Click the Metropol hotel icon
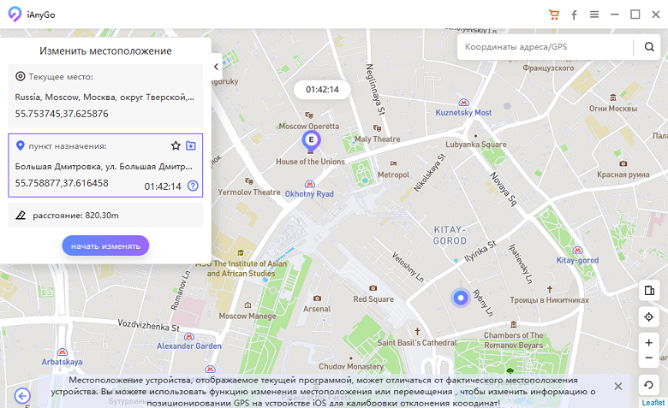This screenshot has height=408, width=668. 393,163
